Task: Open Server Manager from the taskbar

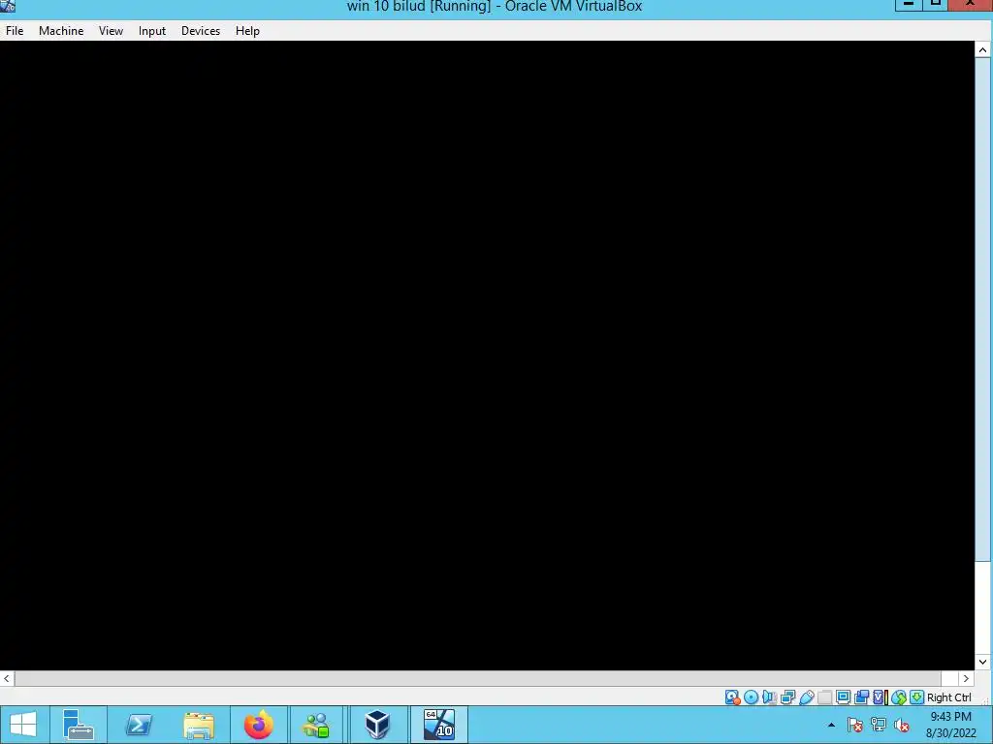Action: [x=79, y=725]
